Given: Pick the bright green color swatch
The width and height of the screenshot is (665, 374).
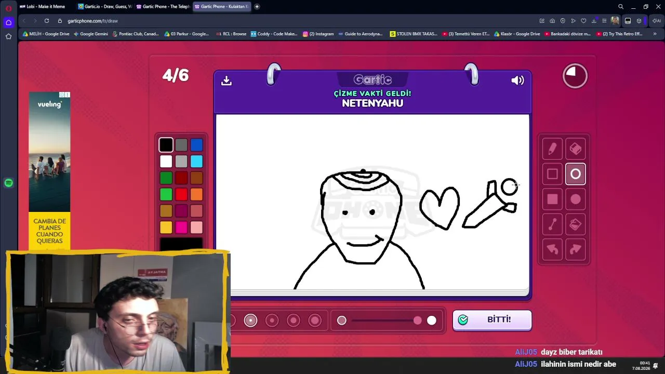Looking at the screenshot, I should (x=166, y=194).
